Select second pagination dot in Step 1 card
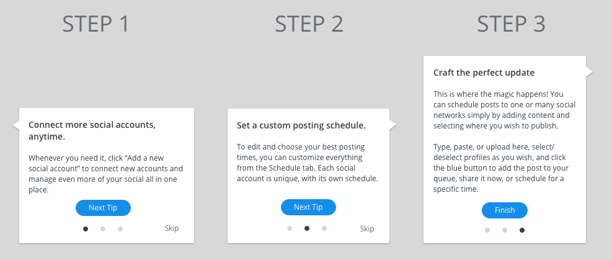 103,229
